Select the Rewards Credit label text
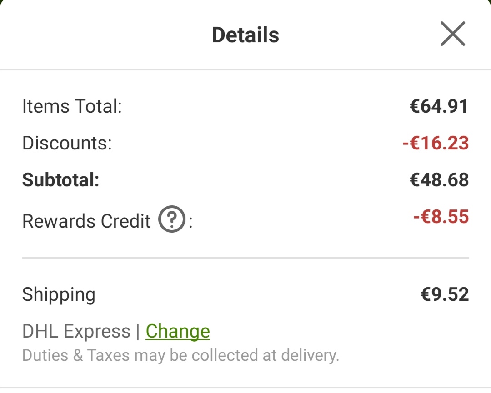Viewport: 491px width, 393px height. pyautogui.click(x=86, y=221)
